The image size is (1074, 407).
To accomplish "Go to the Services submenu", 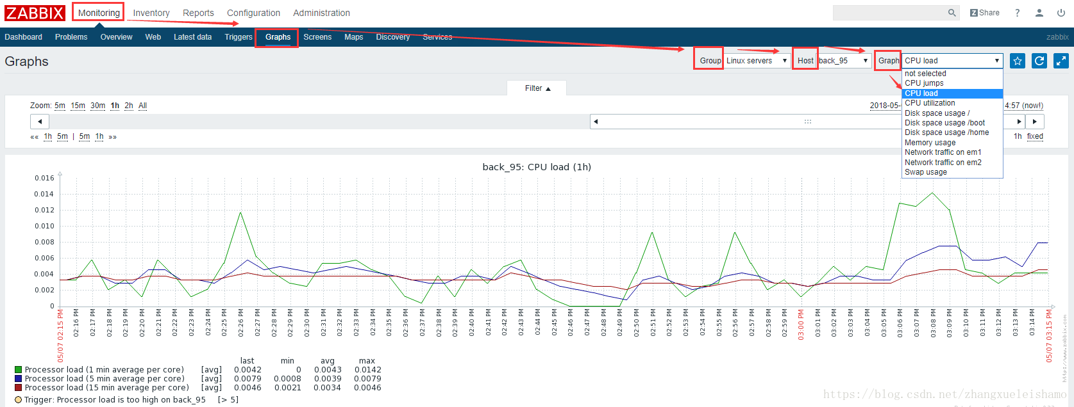I will pyautogui.click(x=437, y=37).
